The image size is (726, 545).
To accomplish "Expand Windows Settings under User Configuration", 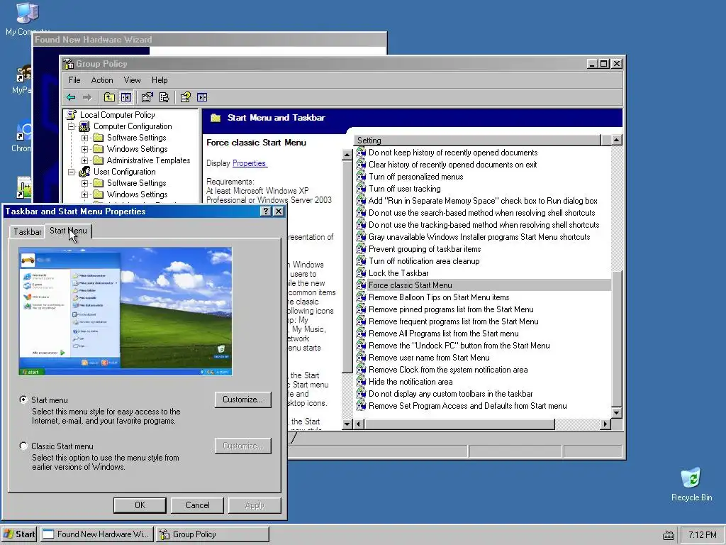I will coord(85,194).
